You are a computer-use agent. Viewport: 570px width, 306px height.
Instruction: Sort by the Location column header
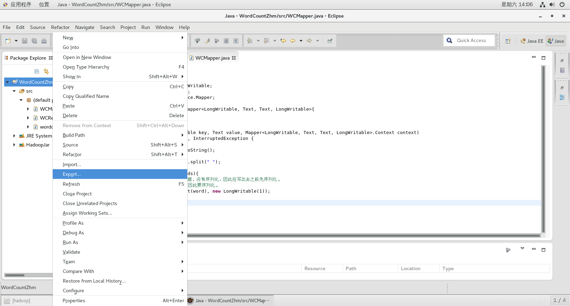pyautogui.click(x=419, y=268)
